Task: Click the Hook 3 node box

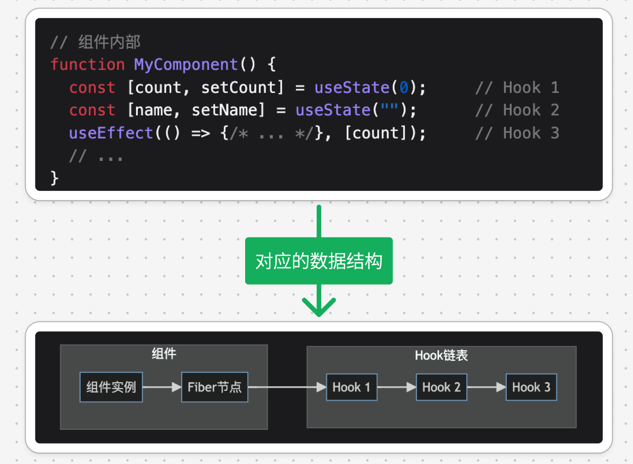Action: (x=531, y=387)
